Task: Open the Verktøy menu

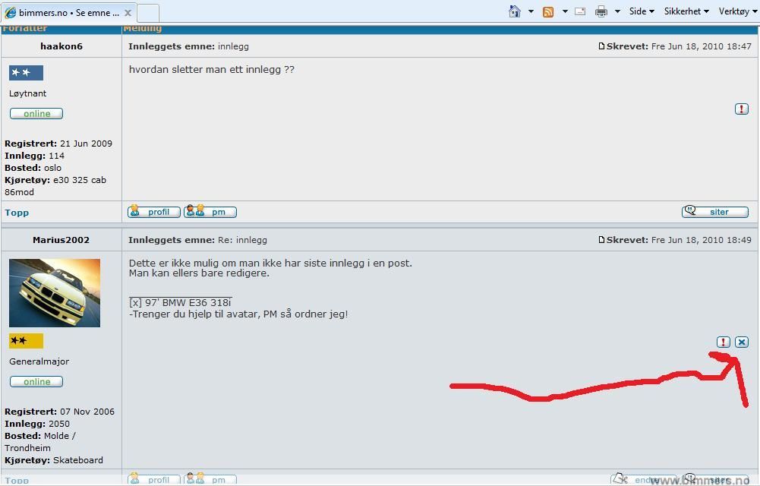Action: click(x=737, y=11)
